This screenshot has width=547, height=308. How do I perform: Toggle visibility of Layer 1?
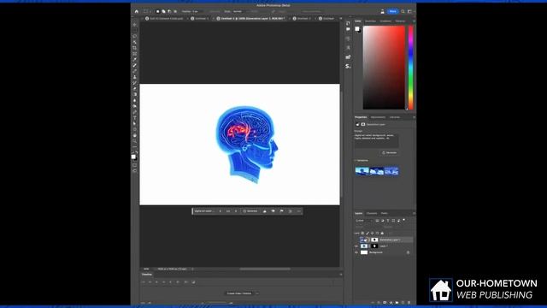point(356,246)
